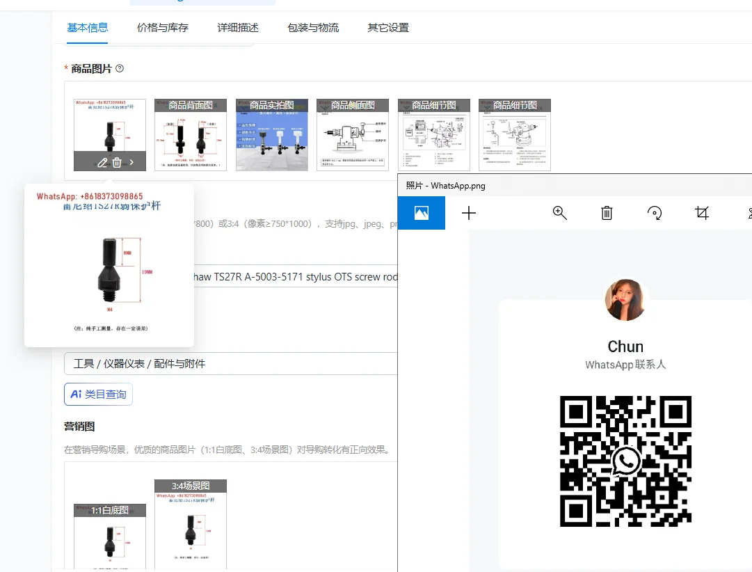Image resolution: width=752 pixels, height=572 pixels.
Task: Open the 工具 / 仪器仪表 category selector
Action: [230, 363]
